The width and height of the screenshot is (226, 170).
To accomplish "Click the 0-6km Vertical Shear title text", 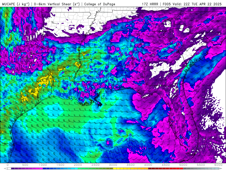I will pyautogui.click(x=57, y=4).
